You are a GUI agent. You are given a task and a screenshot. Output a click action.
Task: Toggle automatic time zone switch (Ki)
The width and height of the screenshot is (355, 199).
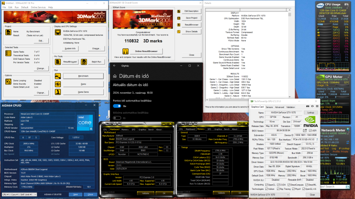tap(117, 118)
